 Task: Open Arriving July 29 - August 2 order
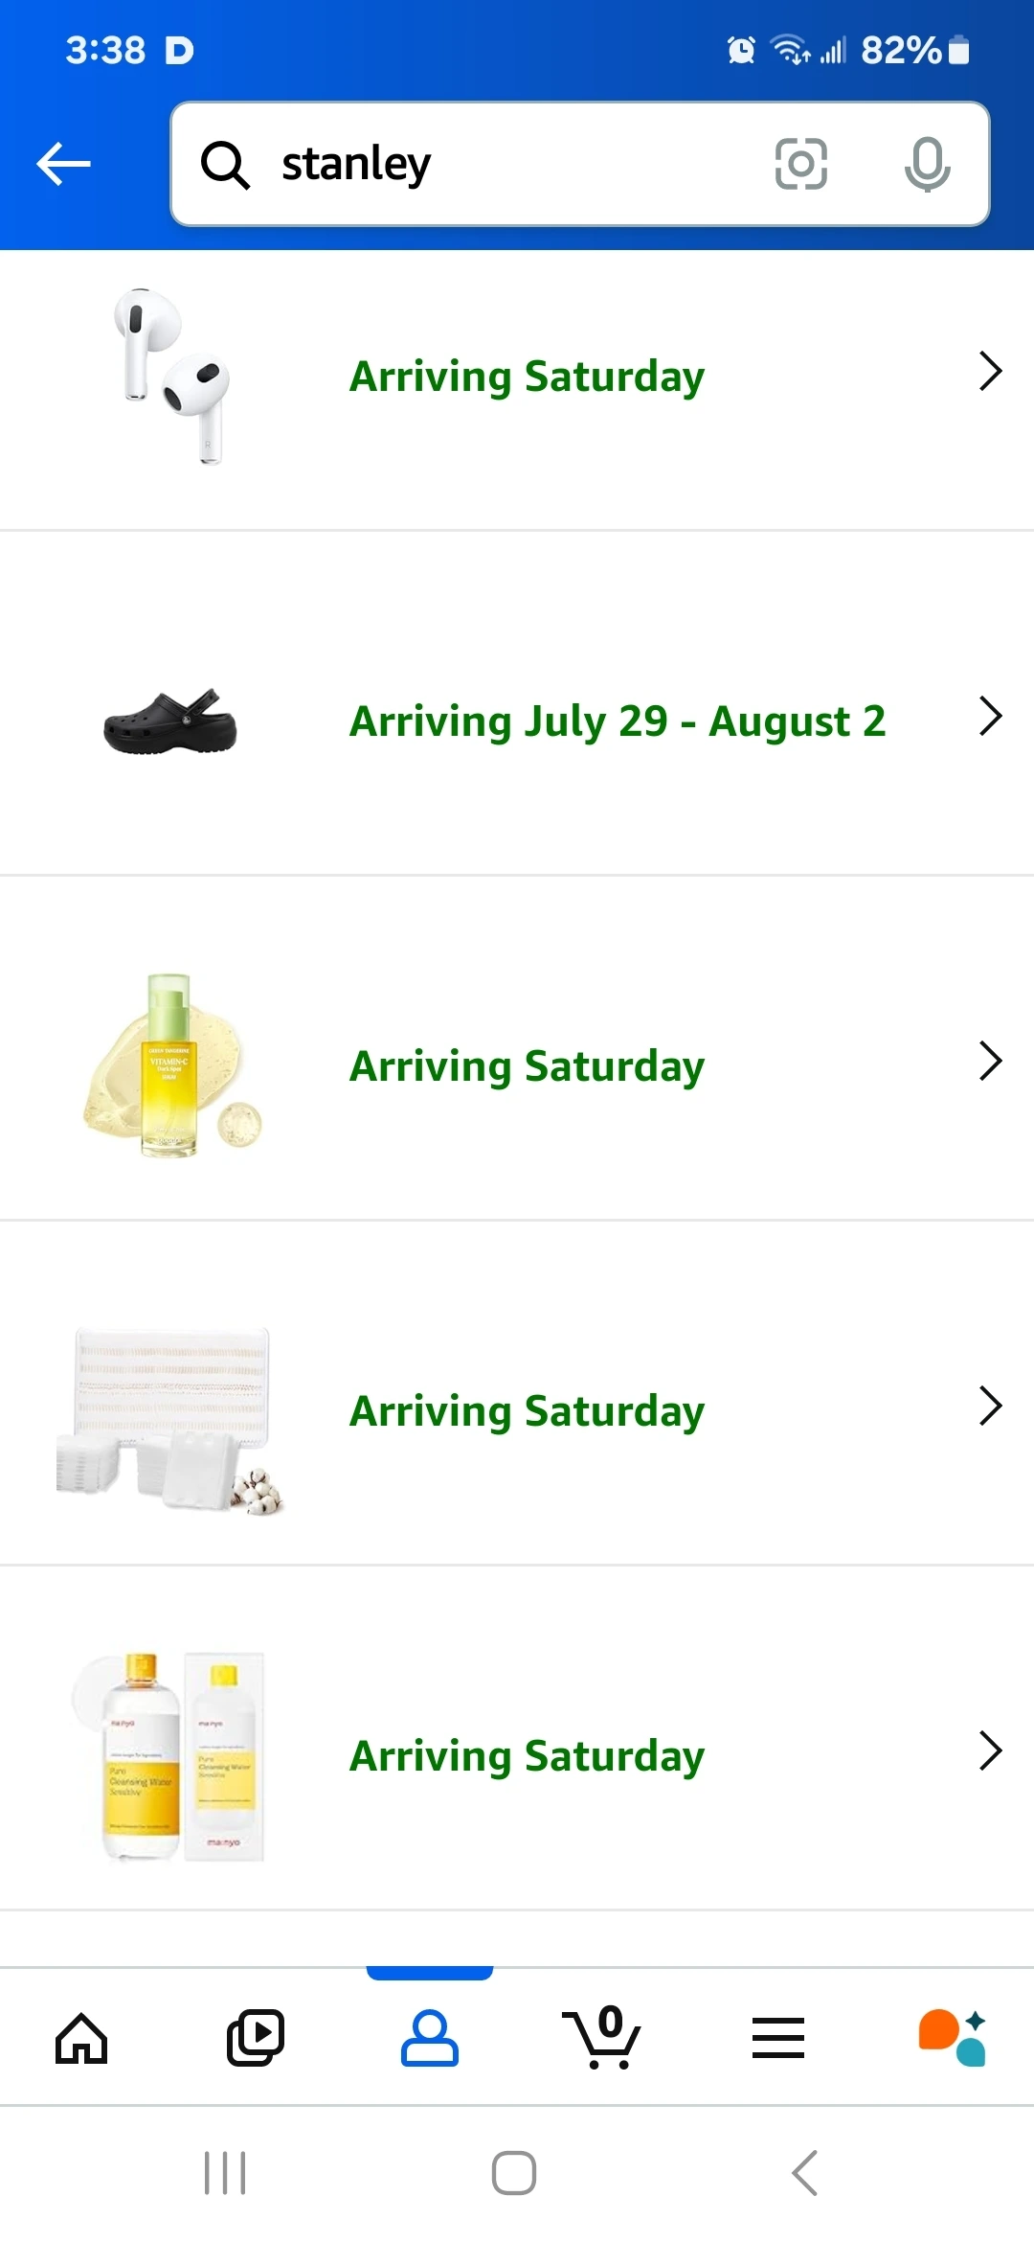(618, 721)
